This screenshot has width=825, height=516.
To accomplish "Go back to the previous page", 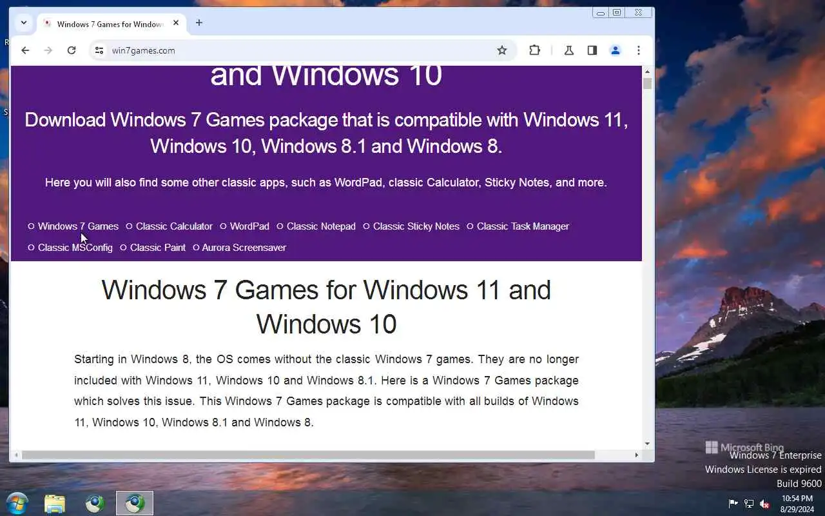I will pos(25,50).
